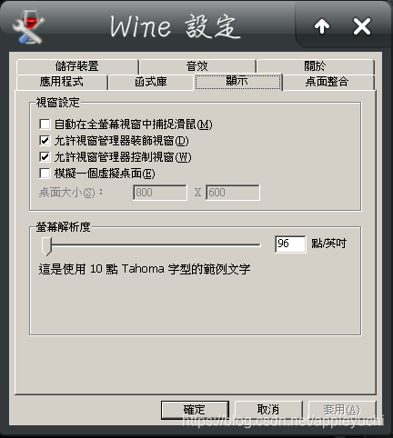Click the desktop width 800 field

[160, 193]
